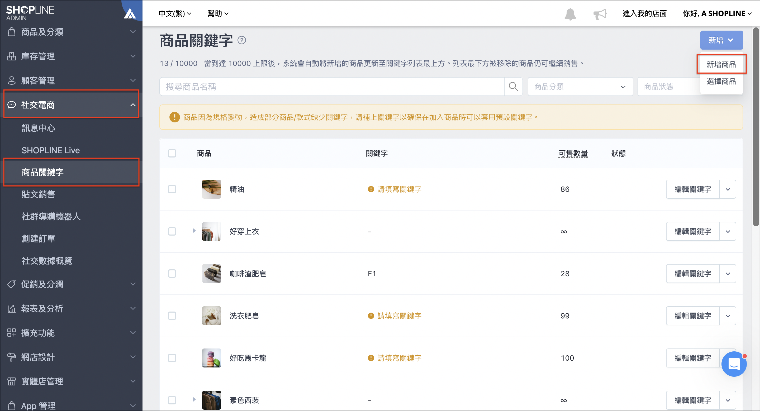Click the shopping bag icon for 商品及分類
This screenshot has height=411, width=760.
pyautogui.click(x=12, y=32)
